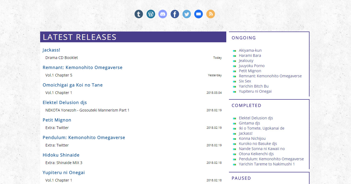Open the Discord social icon
This screenshot has height=184, width=351.
pyautogui.click(x=163, y=14)
